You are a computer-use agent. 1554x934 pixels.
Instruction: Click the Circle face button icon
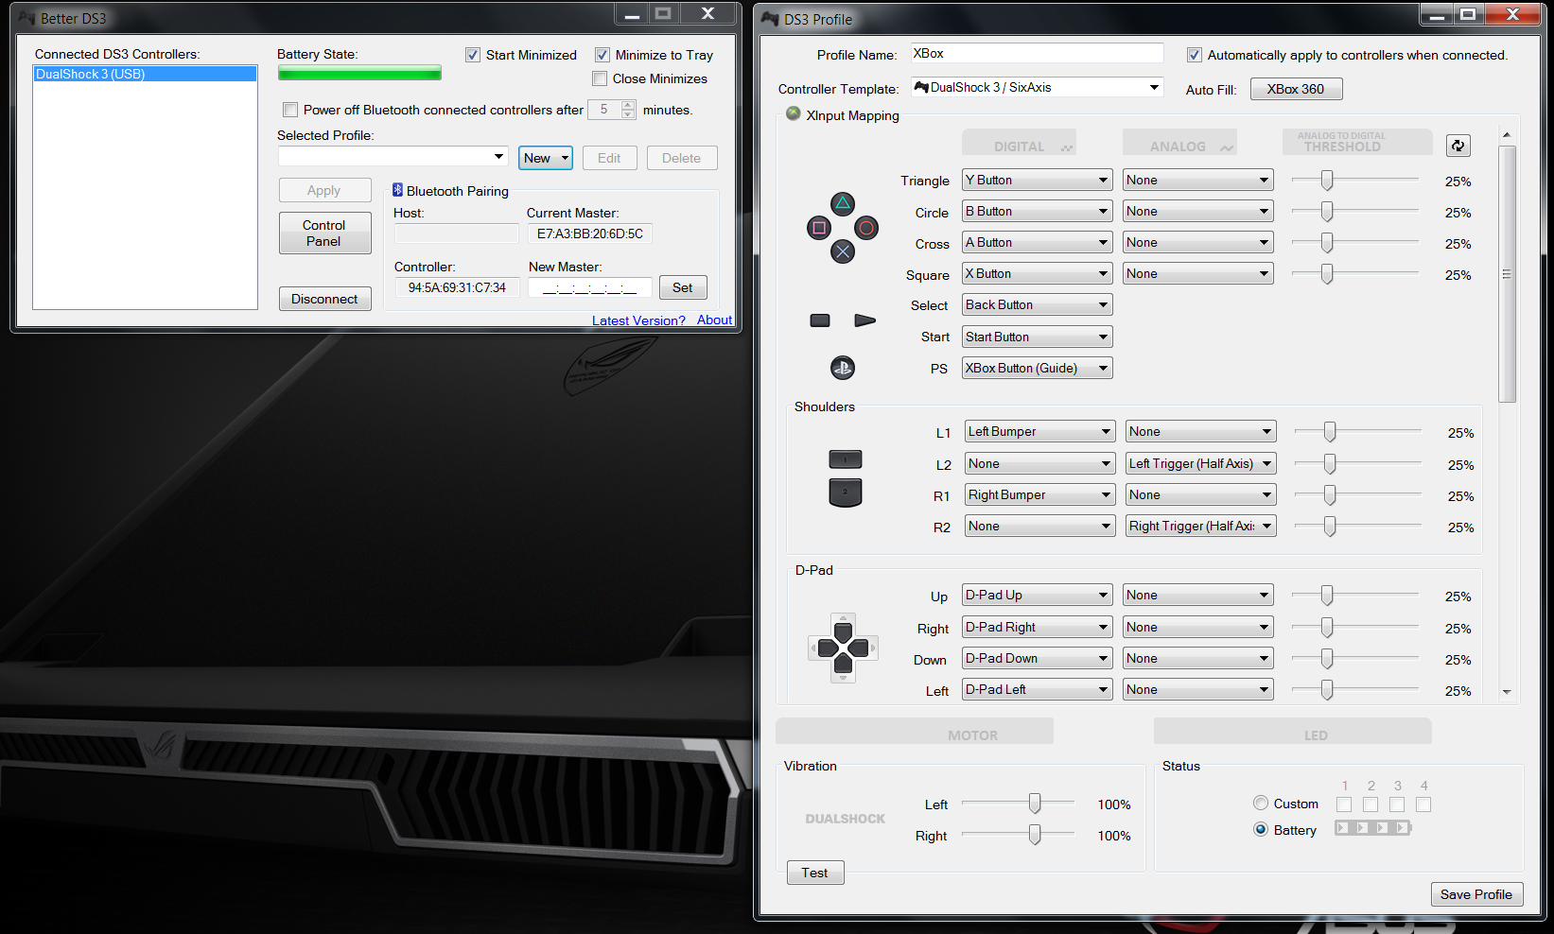[866, 228]
